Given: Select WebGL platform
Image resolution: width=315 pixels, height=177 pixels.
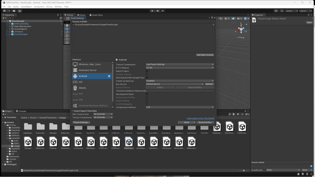Looking at the screenshot, I should click(92, 88).
